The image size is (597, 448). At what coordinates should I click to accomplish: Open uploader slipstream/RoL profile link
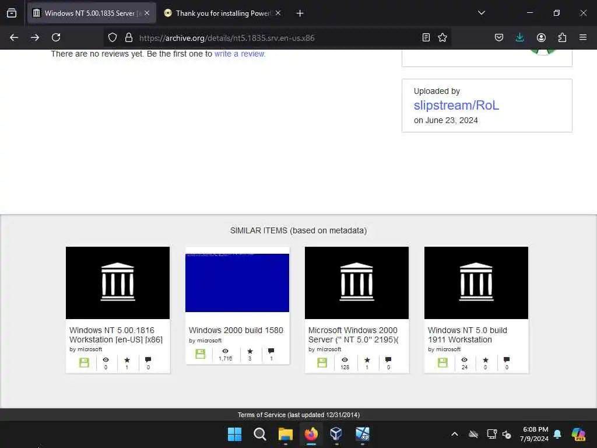[456, 105]
